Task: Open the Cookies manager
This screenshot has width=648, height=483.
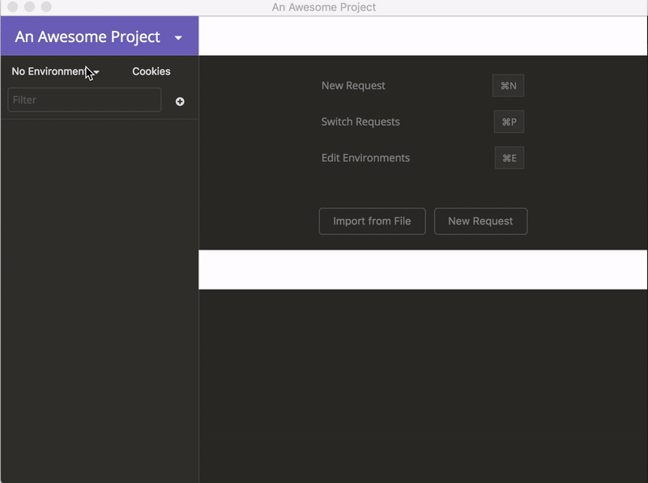Action: pos(151,71)
